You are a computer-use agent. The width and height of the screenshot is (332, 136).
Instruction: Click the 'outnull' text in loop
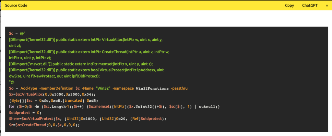click(207, 107)
